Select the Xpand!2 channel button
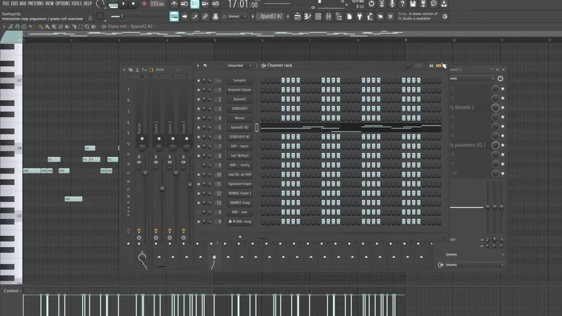This screenshot has width=562, height=316. [x=239, y=99]
